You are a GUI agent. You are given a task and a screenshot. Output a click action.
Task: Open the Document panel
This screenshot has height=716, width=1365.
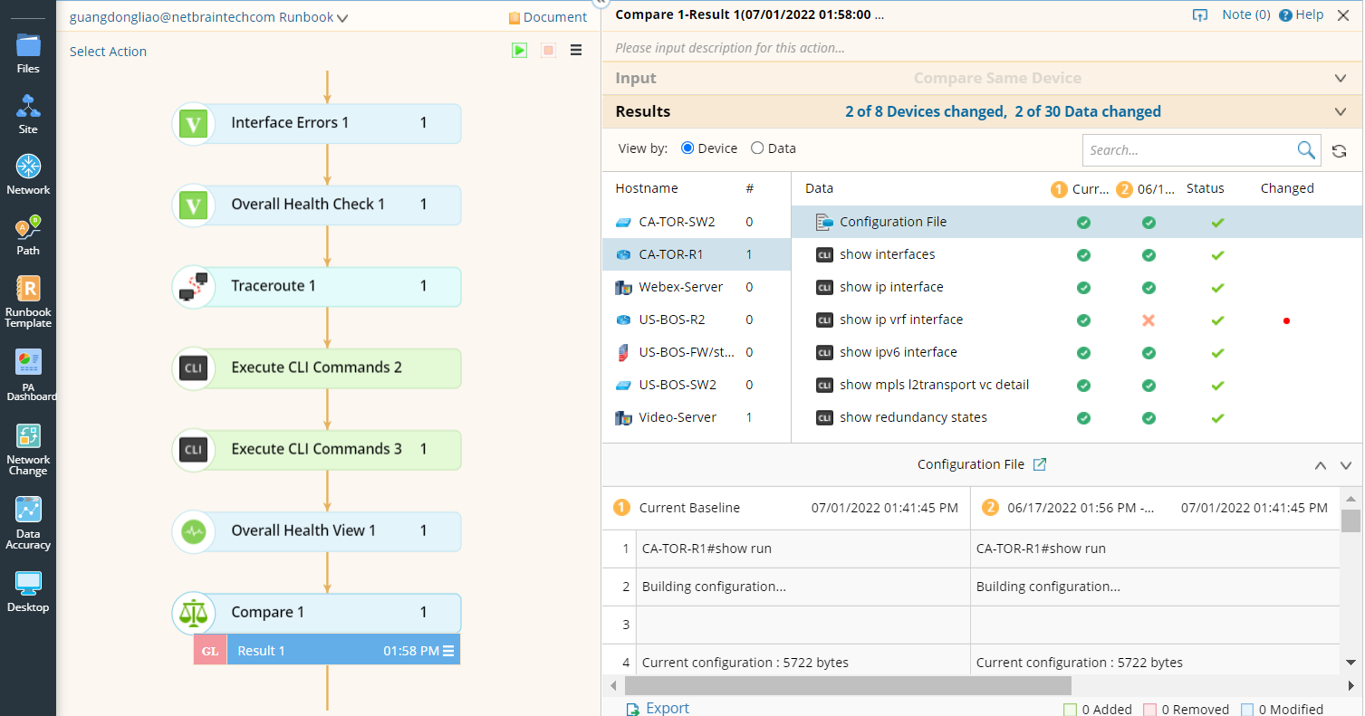547,16
